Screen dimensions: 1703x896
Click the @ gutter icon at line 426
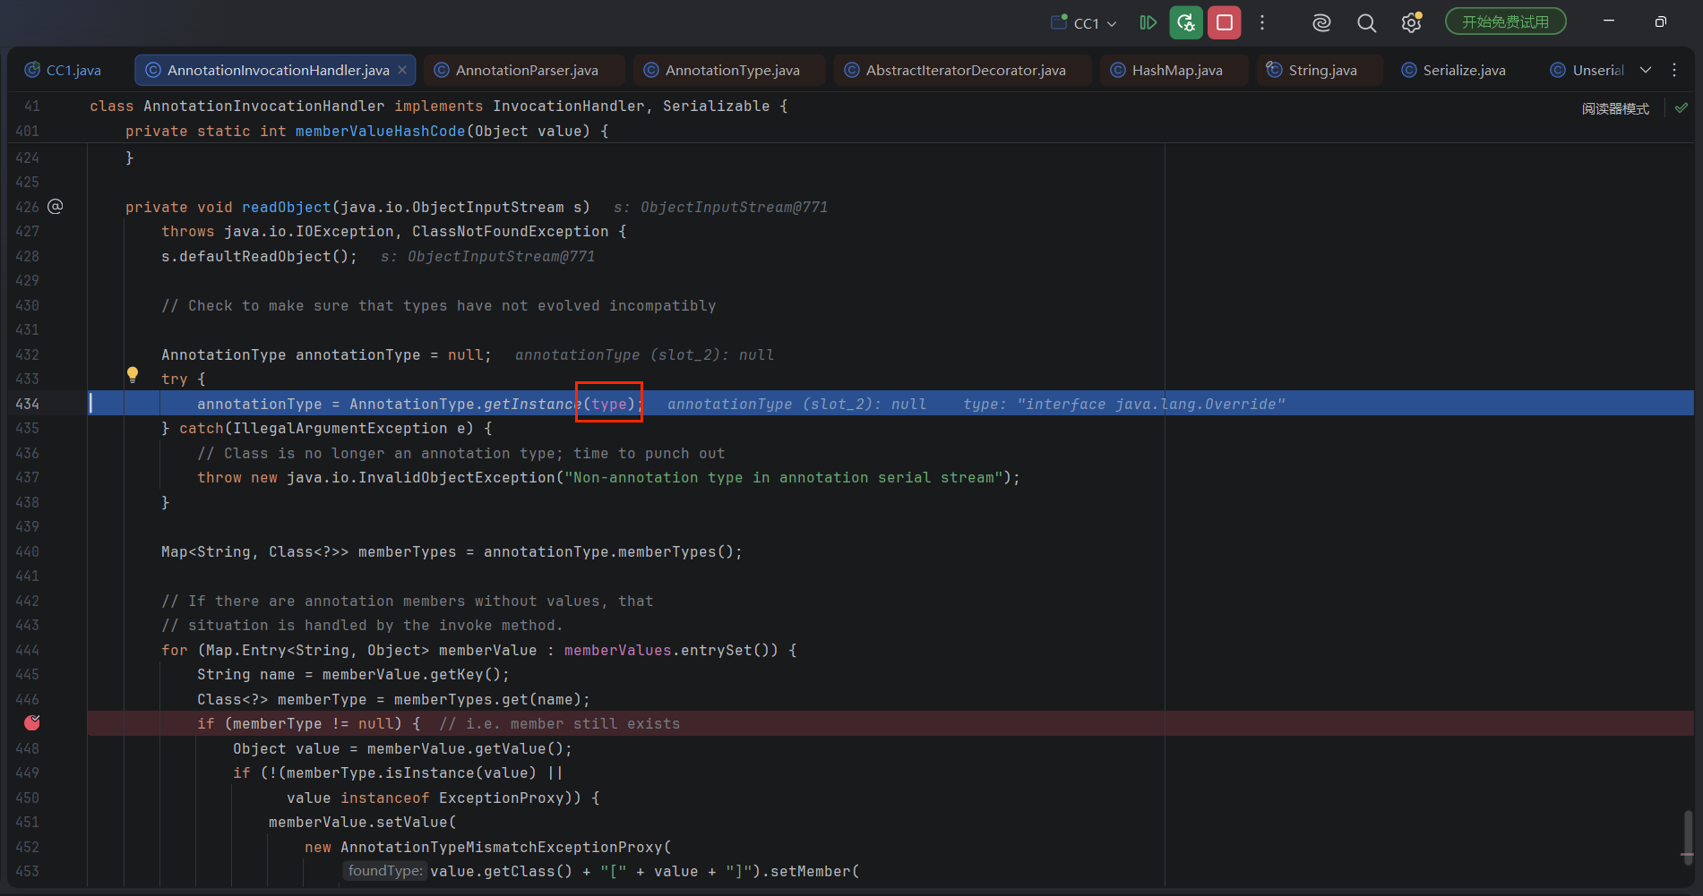(x=56, y=207)
